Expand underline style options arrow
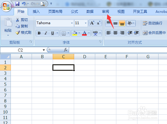 [x=57, y=33]
